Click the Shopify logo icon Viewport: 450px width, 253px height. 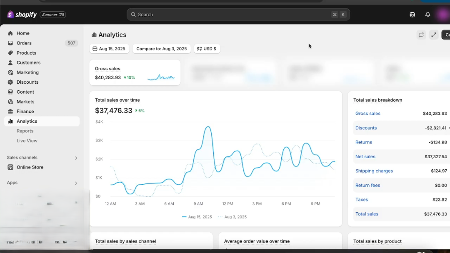coord(10,15)
